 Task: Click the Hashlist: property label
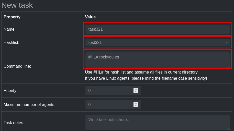coord(11,42)
